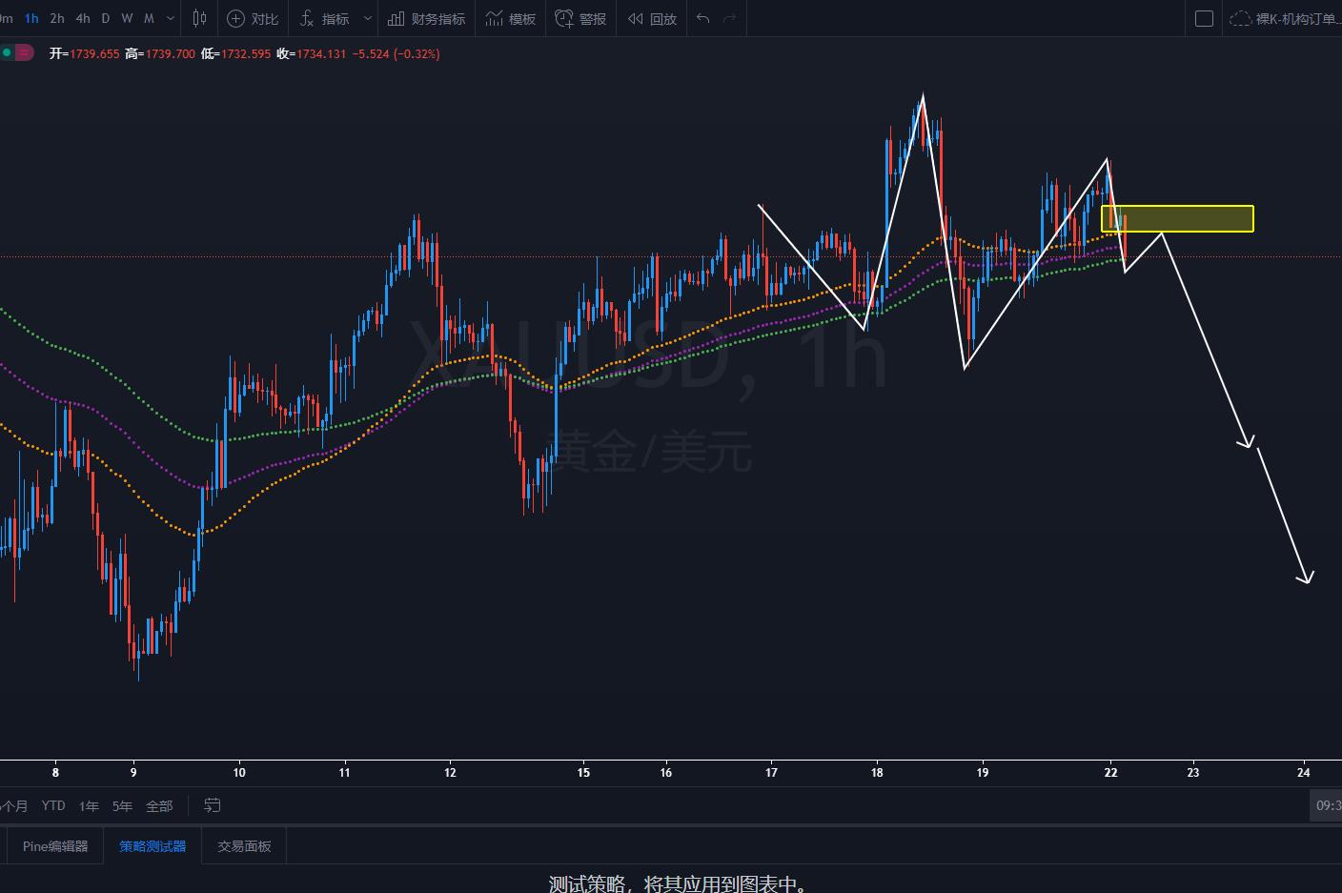Viewport: 1342px width, 893px height.
Task: Click the 对比 compare button
Action: click(253, 18)
